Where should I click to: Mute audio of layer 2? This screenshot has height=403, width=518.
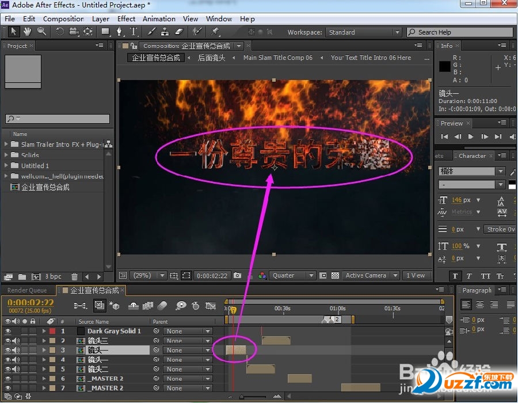pos(16,341)
